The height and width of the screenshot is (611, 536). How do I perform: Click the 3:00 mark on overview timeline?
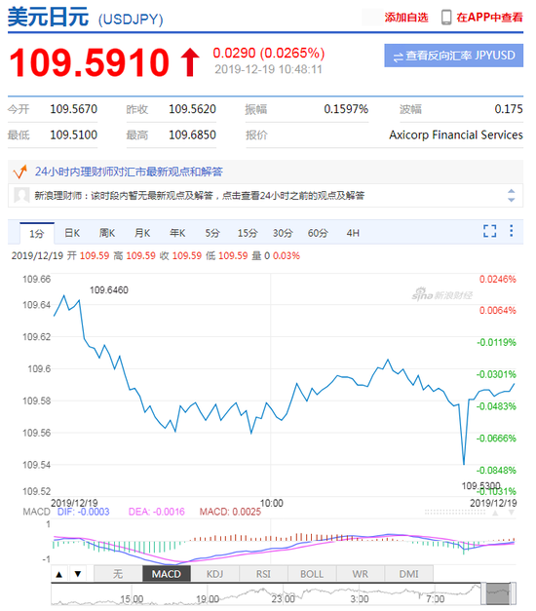[359, 599]
